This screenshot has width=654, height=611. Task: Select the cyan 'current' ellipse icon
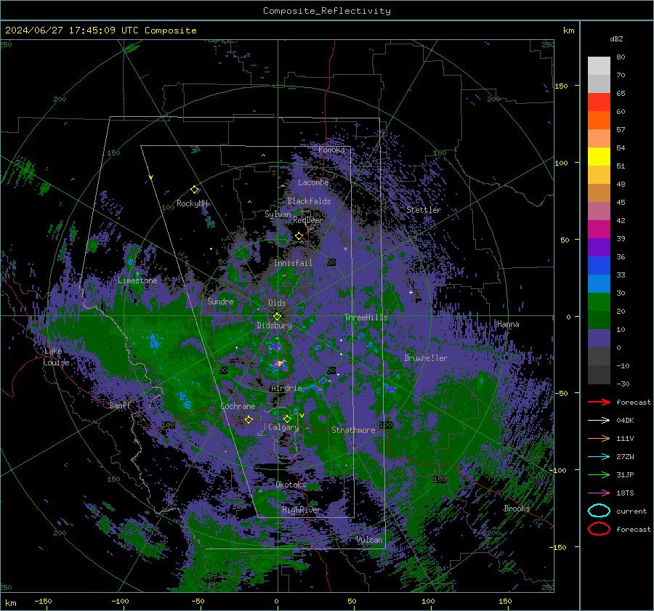(x=599, y=511)
